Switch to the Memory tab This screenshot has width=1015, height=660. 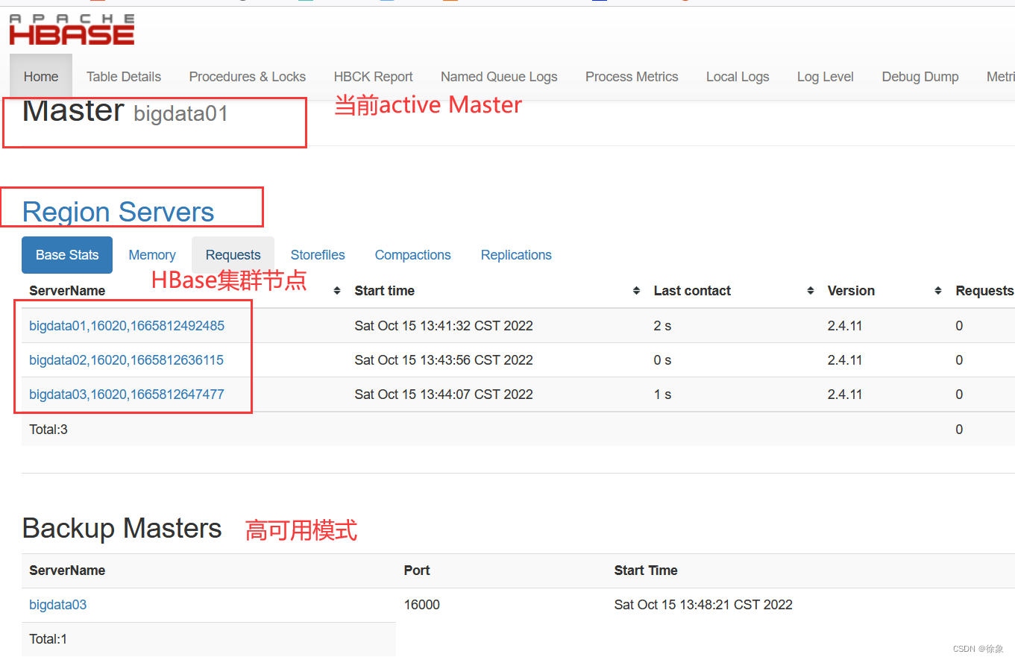tap(152, 255)
